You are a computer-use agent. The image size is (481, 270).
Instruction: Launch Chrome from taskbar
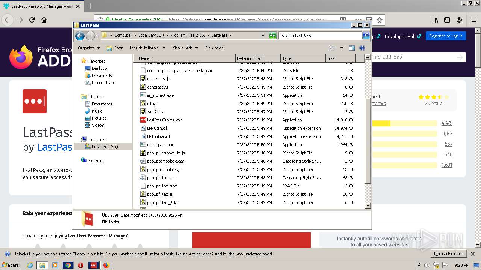click(x=68, y=265)
